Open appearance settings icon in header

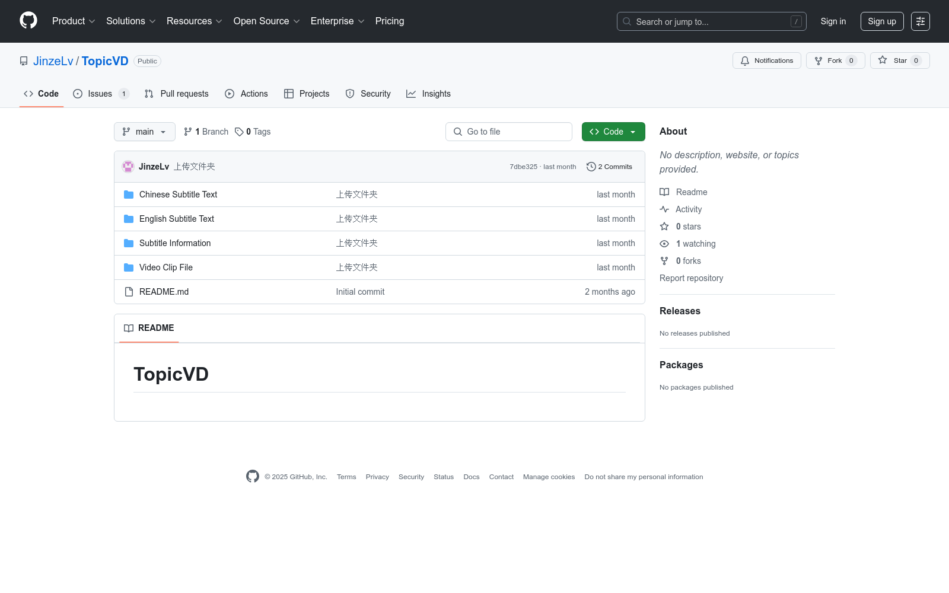point(921,21)
